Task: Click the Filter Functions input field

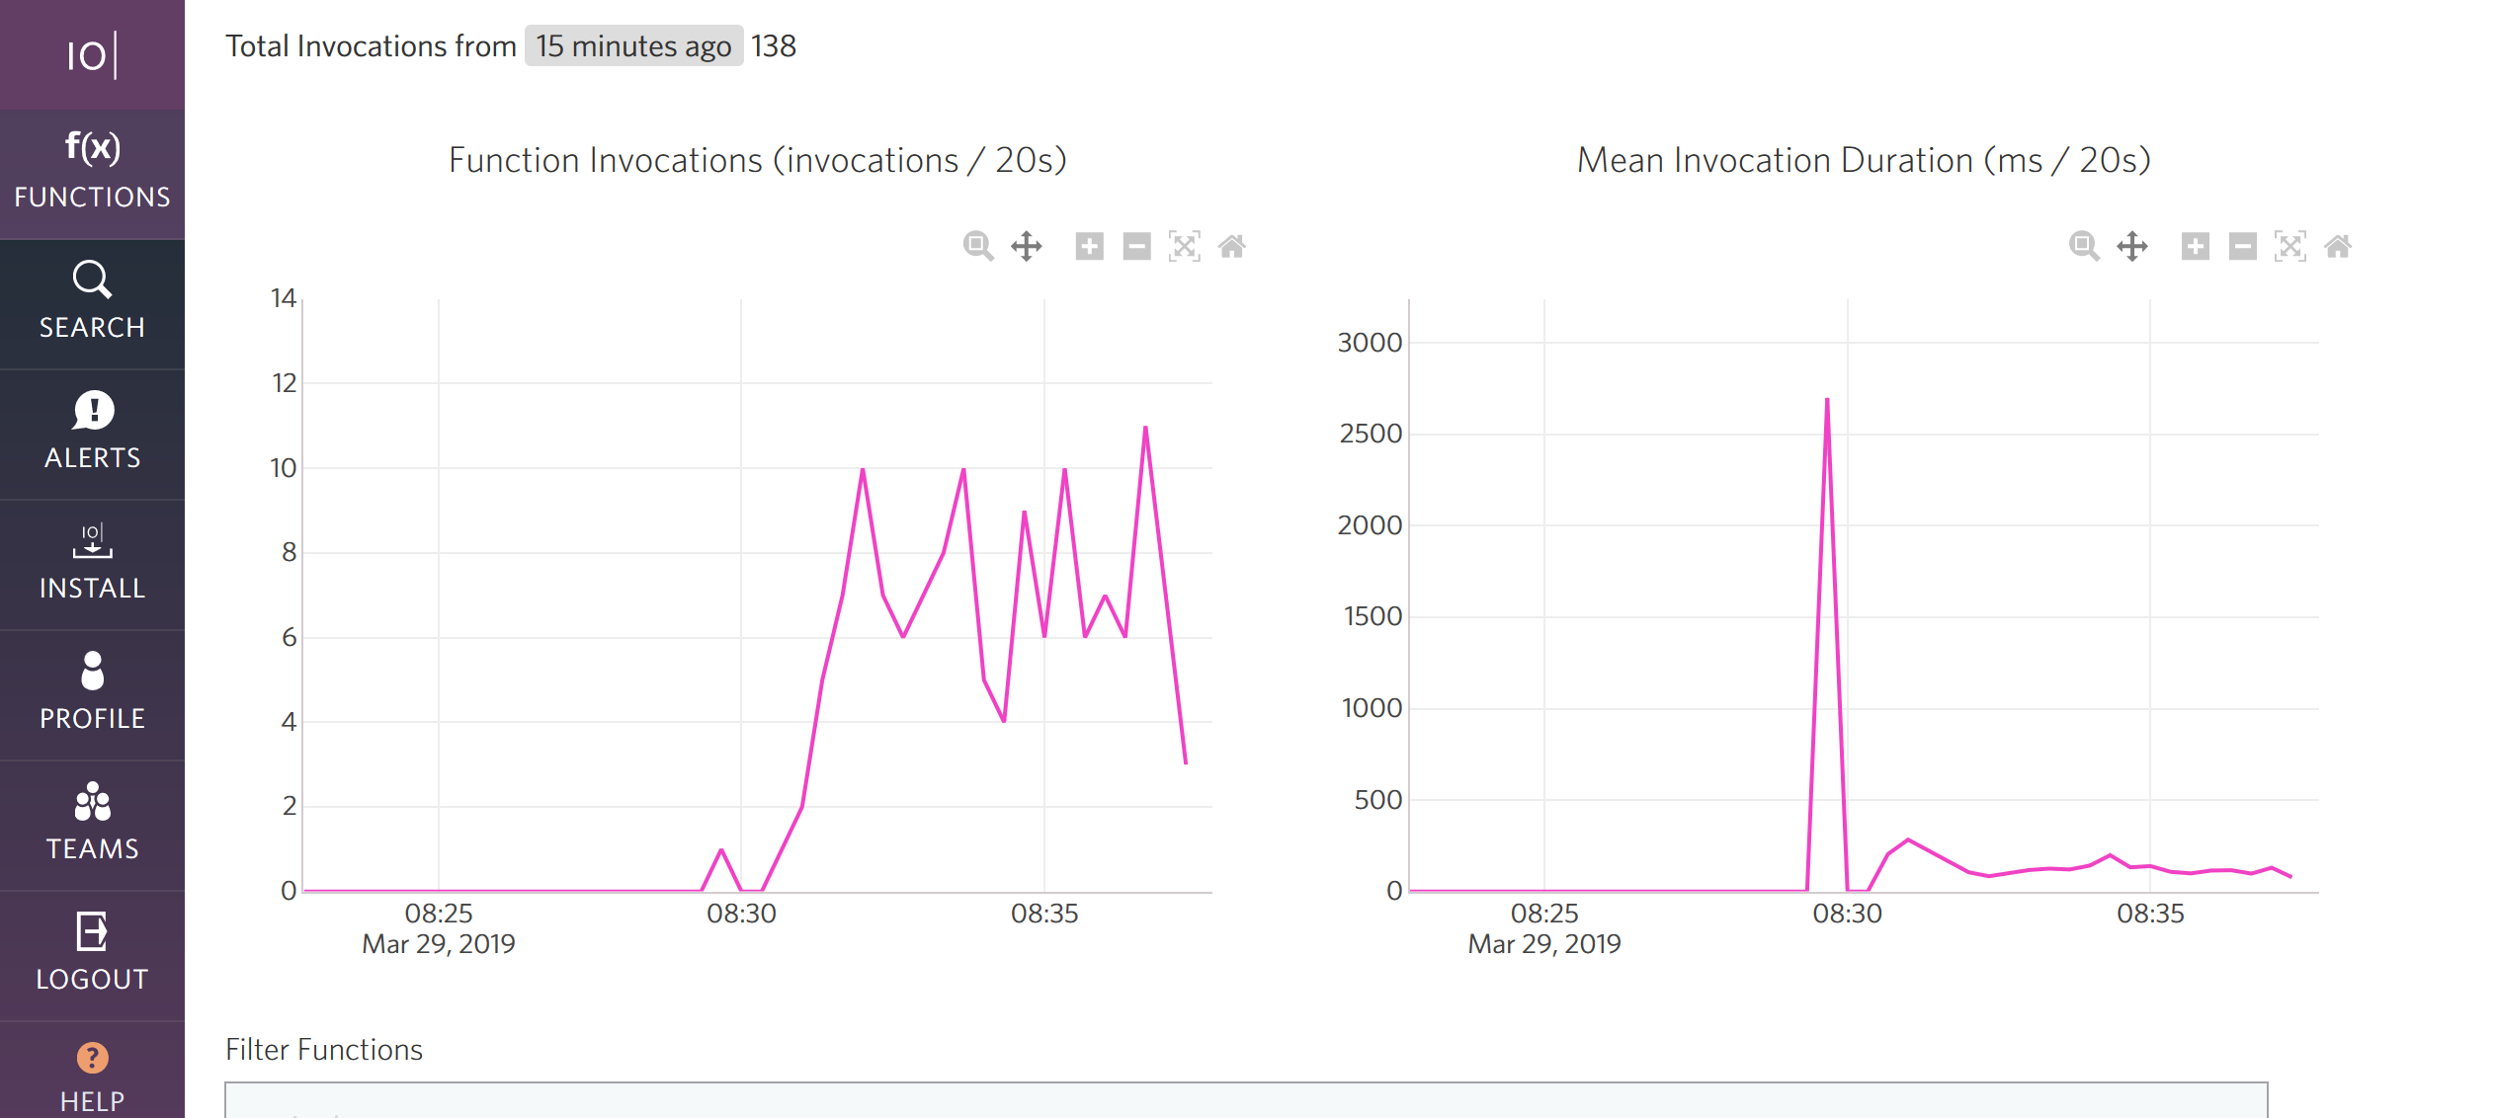Action: tap(1246, 1099)
